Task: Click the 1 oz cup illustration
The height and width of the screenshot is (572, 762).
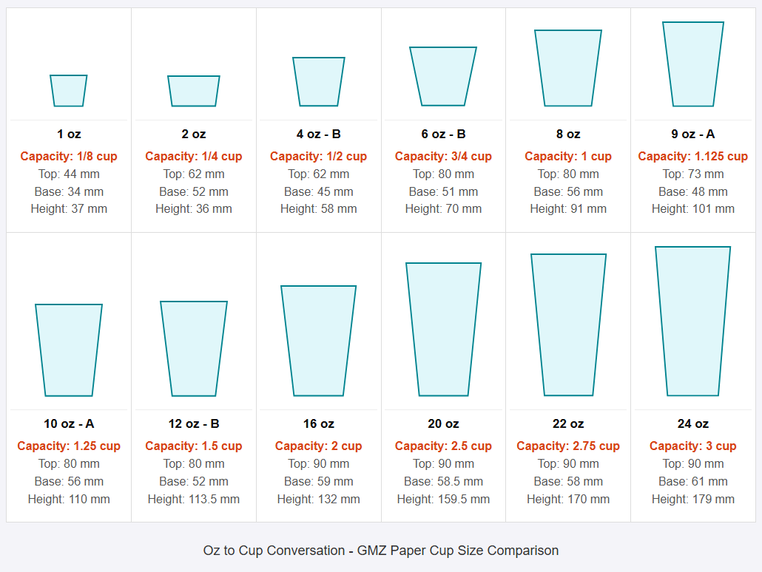Action: [x=69, y=90]
